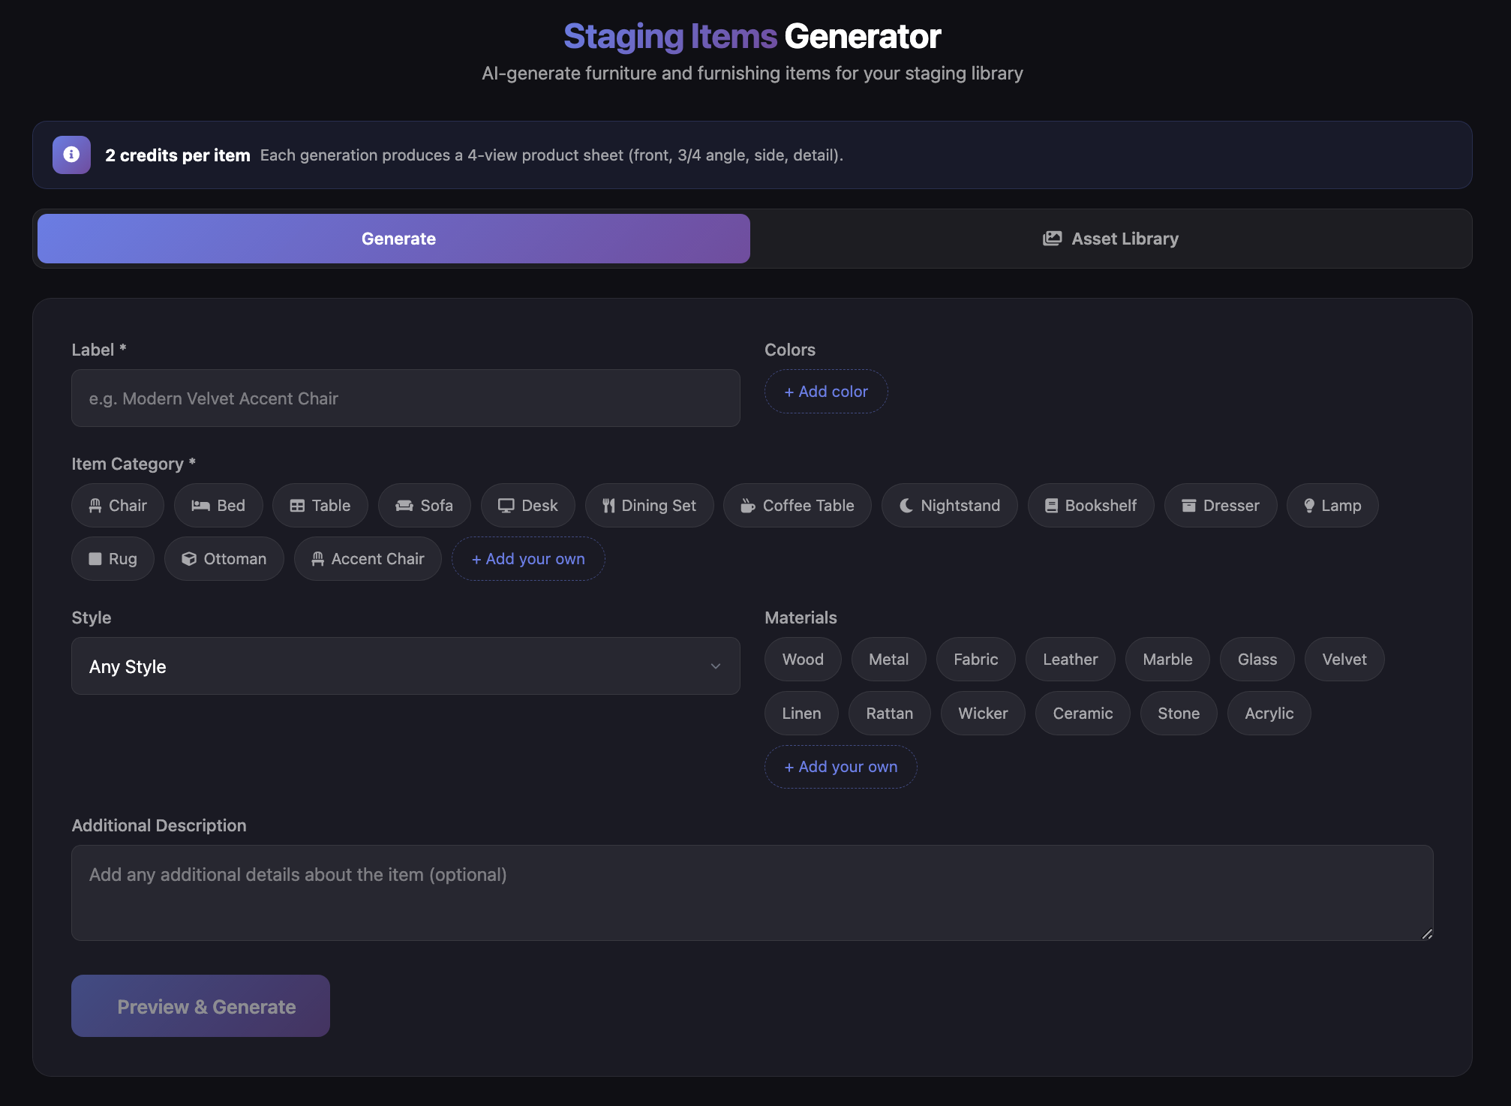Expand the Any Style selector chevron
1511x1106 pixels.
click(x=716, y=666)
